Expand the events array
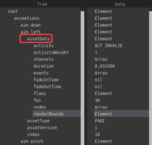152x145 pixels. coord(29,73)
